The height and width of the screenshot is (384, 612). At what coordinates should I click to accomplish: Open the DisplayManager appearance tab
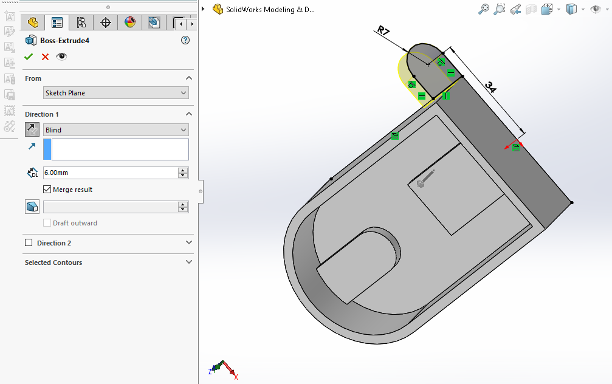click(130, 23)
